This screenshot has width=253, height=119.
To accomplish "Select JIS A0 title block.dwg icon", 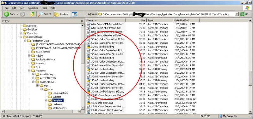I will [88, 103].
